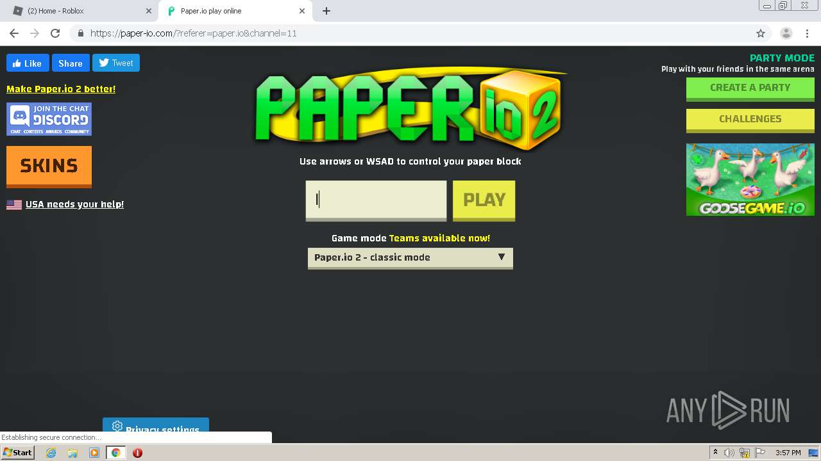This screenshot has width=821, height=461.
Task: Click the 3:57 PM clock
Action: (788, 453)
